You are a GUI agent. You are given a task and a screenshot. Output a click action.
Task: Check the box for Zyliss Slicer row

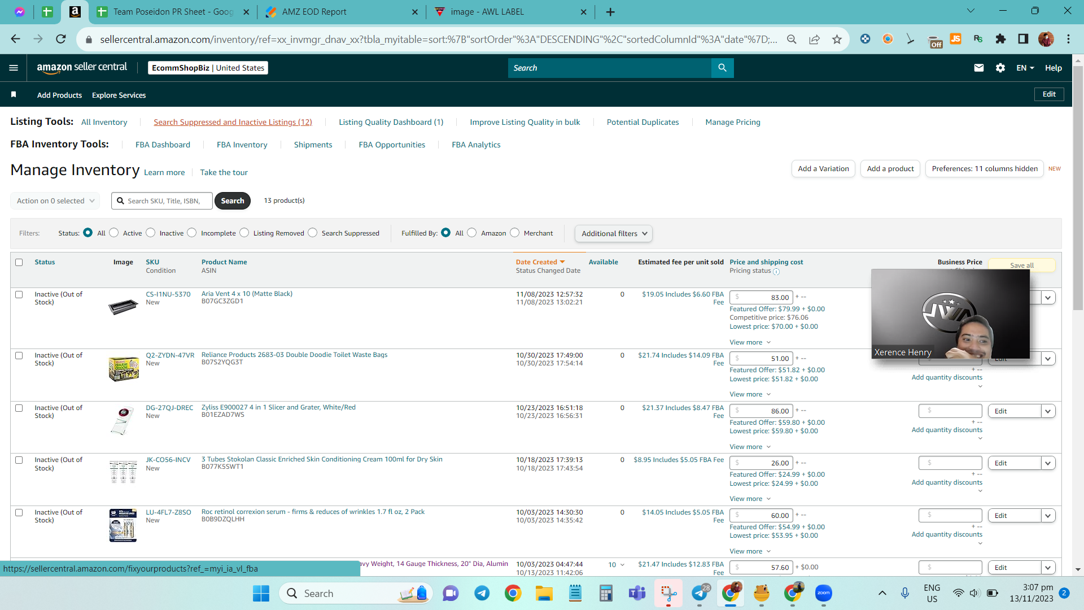(19, 408)
